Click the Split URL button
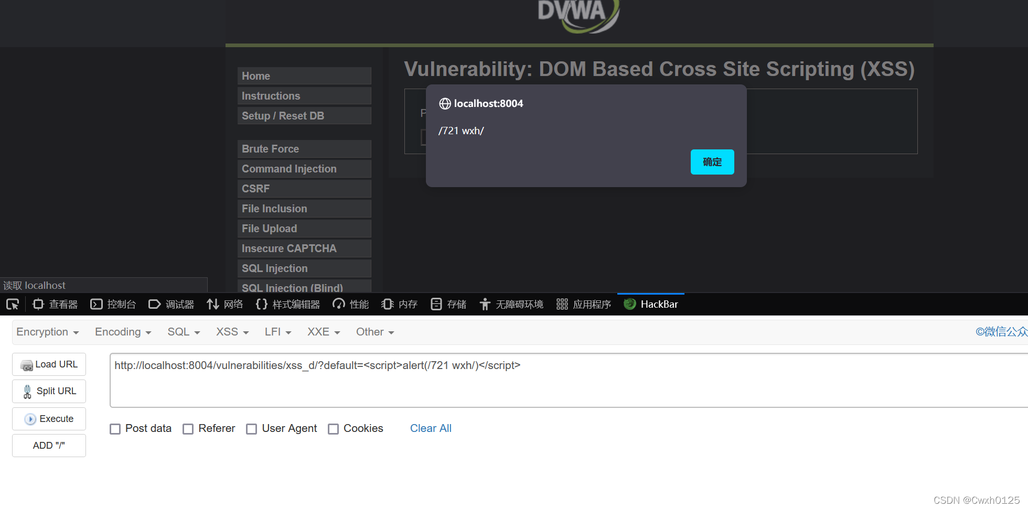 click(x=49, y=391)
